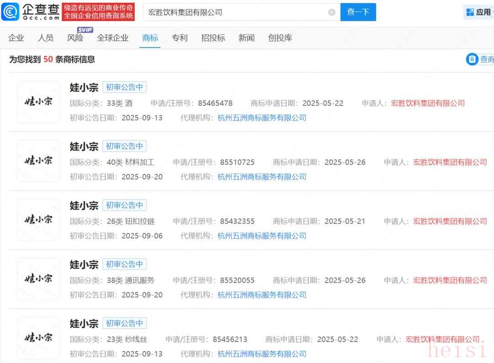This screenshot has width=494, height=363.
Task: Open the 创投库 tab
Action: click(x=280, y=38)
